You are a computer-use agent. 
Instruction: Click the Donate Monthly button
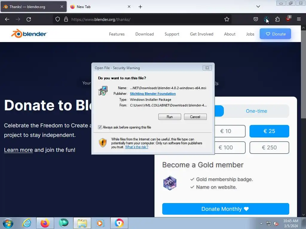point(226,209)
